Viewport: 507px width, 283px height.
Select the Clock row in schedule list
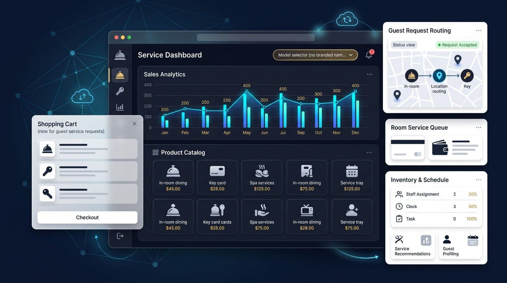[436, 206]
